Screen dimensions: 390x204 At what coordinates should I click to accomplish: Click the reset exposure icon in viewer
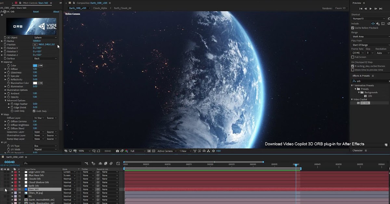(x=213, y=151)
